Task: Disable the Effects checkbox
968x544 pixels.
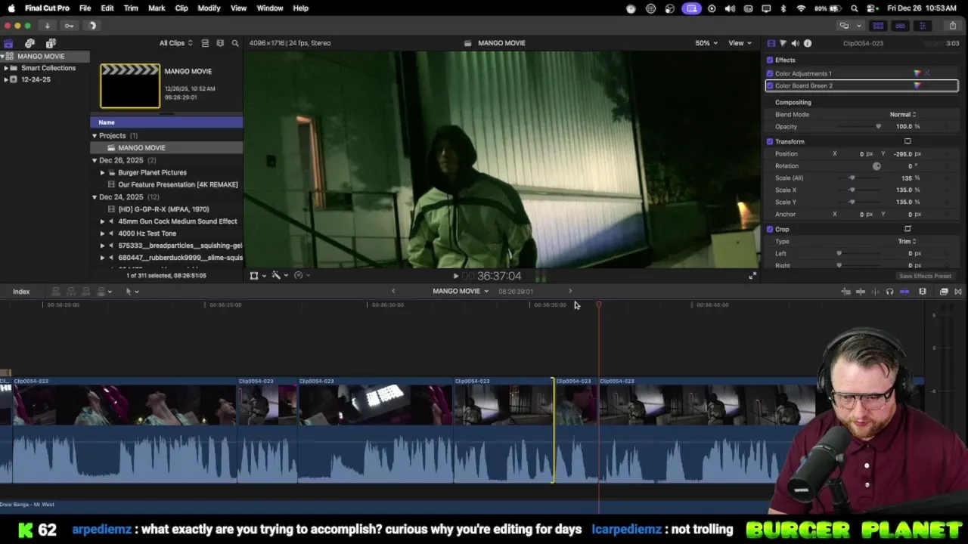Action: pos(770,60)
